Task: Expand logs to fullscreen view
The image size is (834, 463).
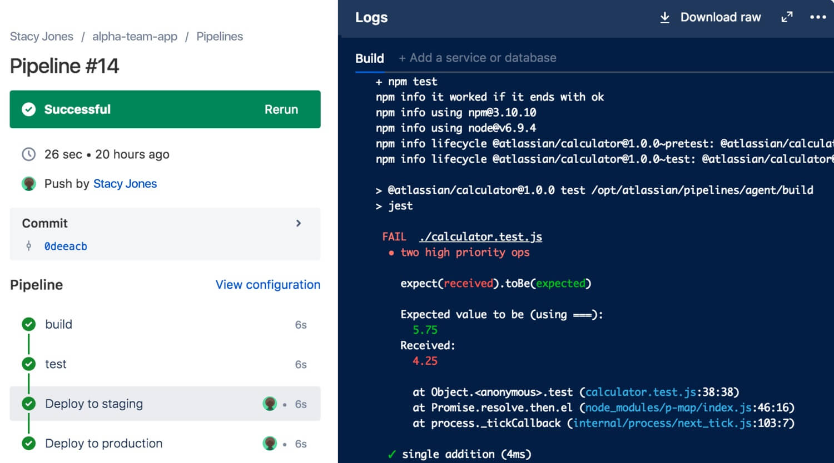Action: 787,18
